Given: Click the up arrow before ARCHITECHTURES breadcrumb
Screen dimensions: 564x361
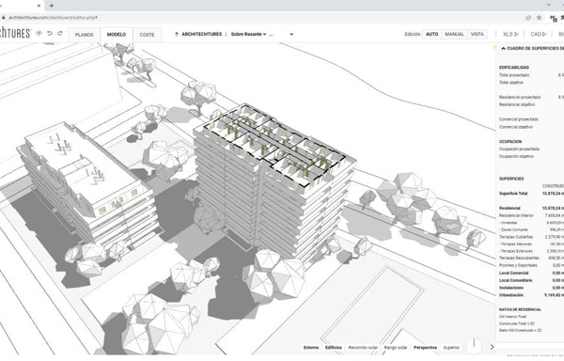Looking at the screenshot, I should 177,34.
